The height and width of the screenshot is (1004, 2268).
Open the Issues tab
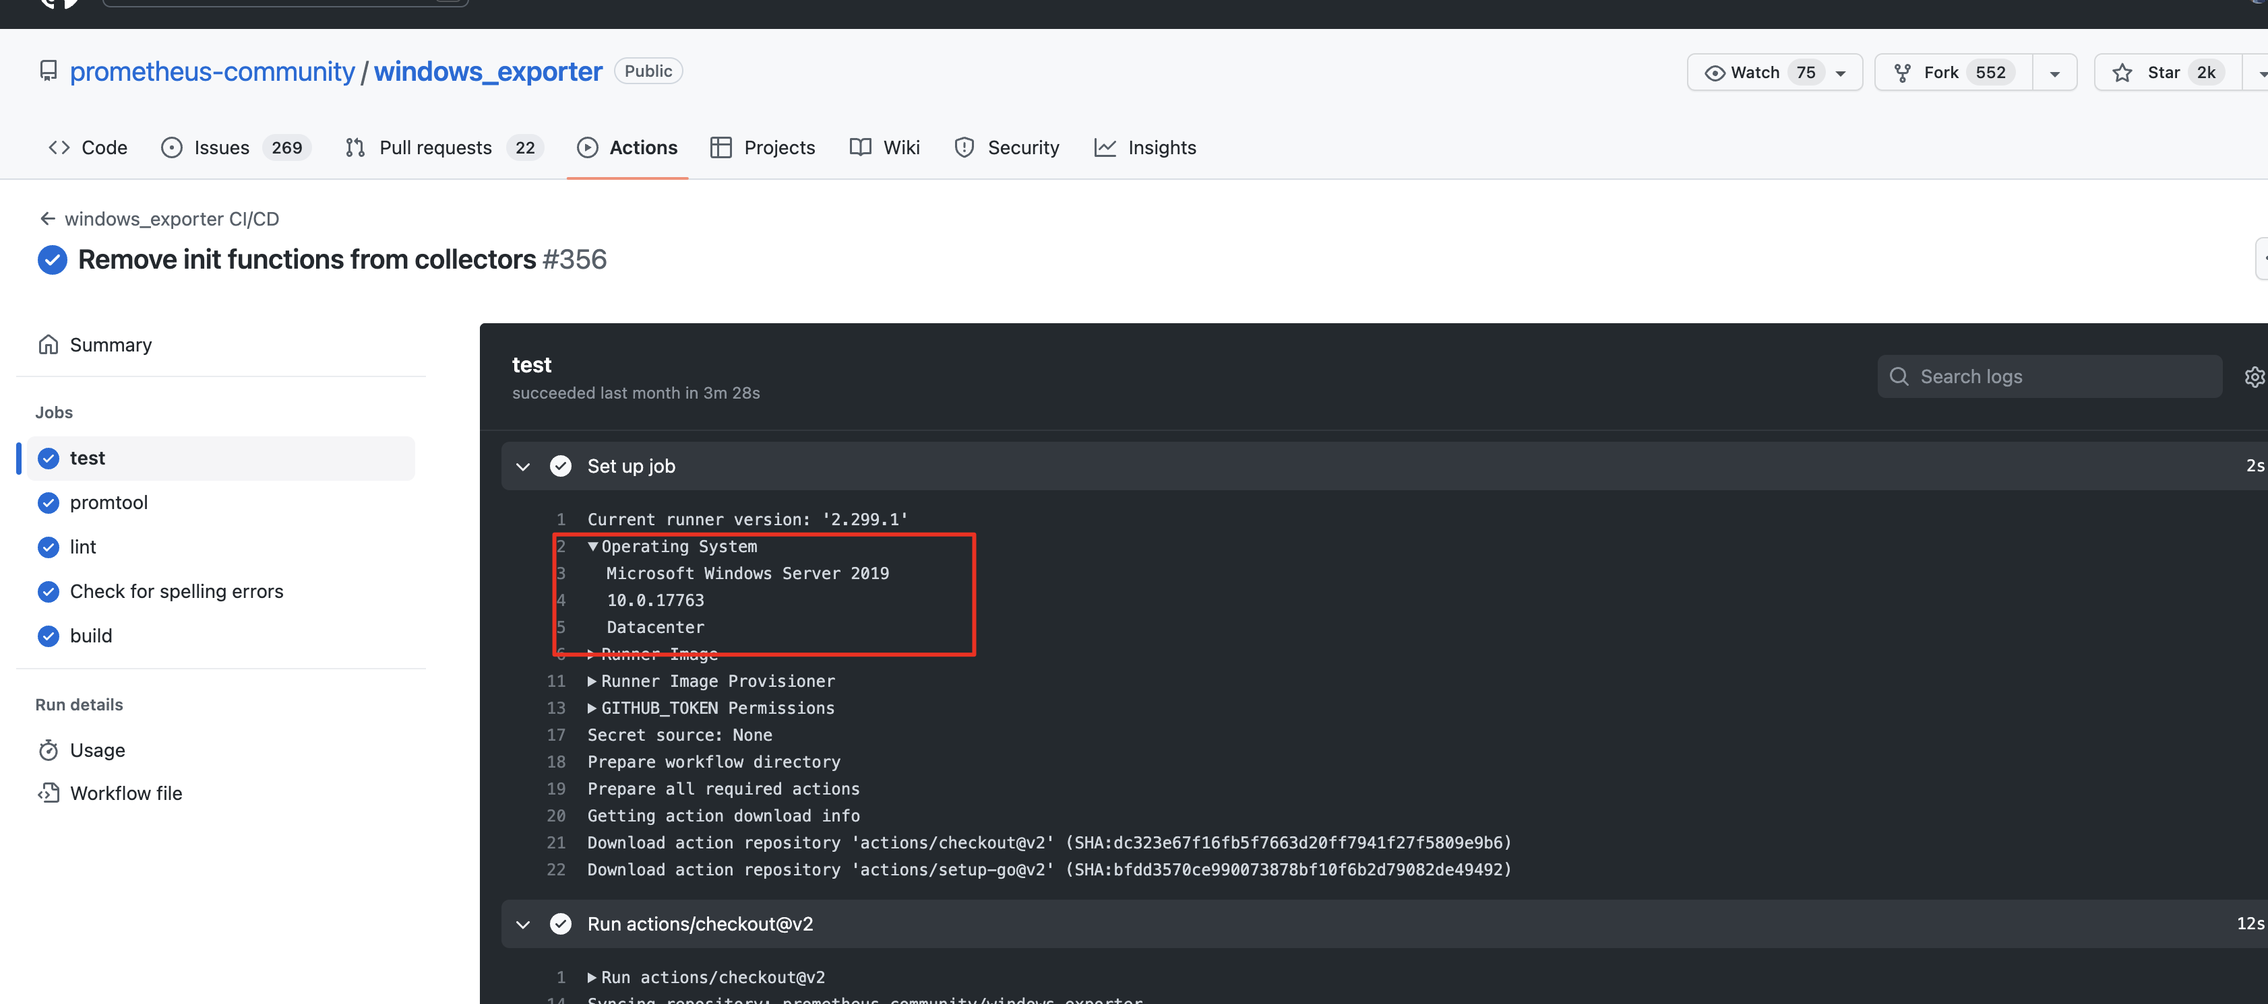[x=236, y=148]
